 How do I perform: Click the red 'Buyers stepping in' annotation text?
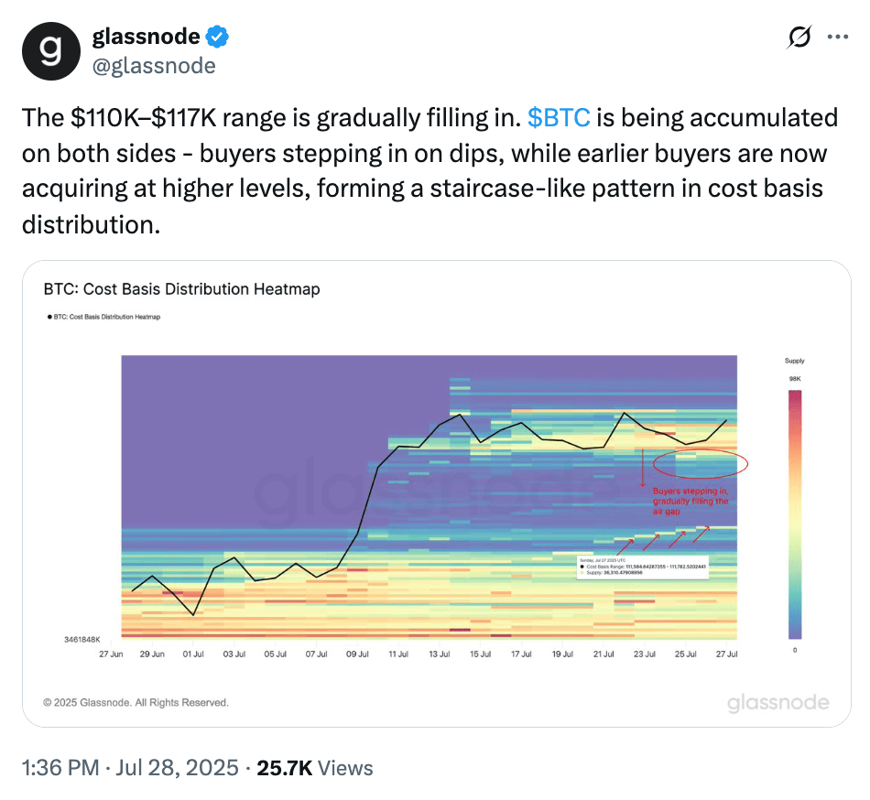(691, 502)
